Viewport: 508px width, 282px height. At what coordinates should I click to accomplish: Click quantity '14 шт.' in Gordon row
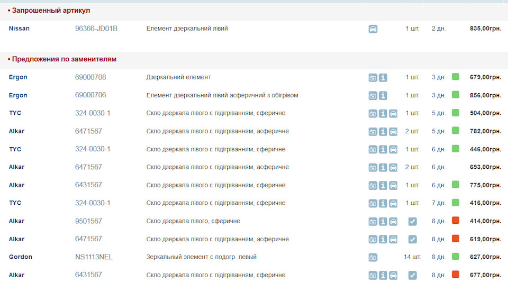click(x=412, y=257)
